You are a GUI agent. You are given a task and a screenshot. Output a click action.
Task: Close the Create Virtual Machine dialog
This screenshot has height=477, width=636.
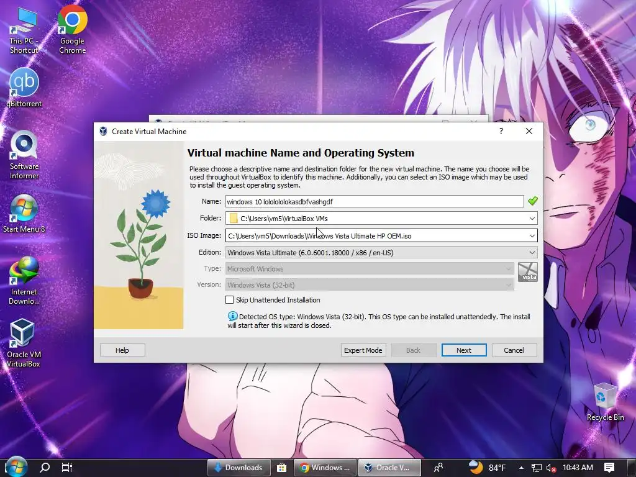(x=529, y=131)
